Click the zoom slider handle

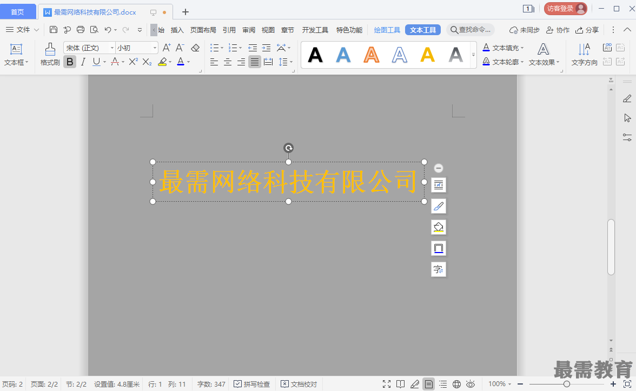(x=567, y=384)
